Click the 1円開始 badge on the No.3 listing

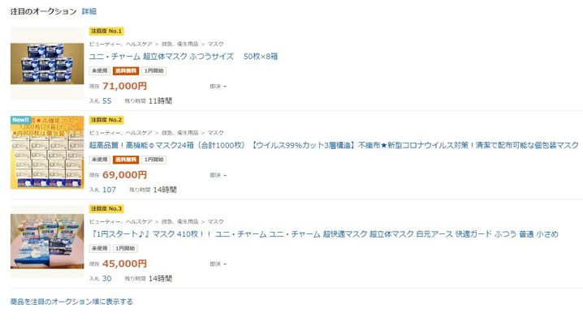pos(126,248)
